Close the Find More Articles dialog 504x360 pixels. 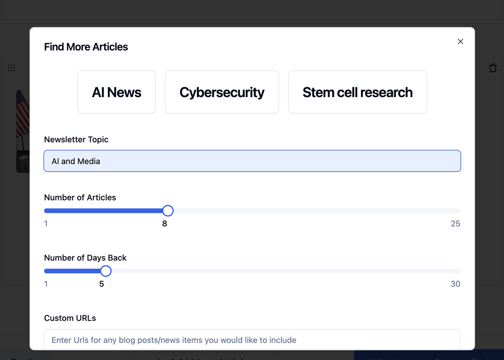click(x=460, y=41)
